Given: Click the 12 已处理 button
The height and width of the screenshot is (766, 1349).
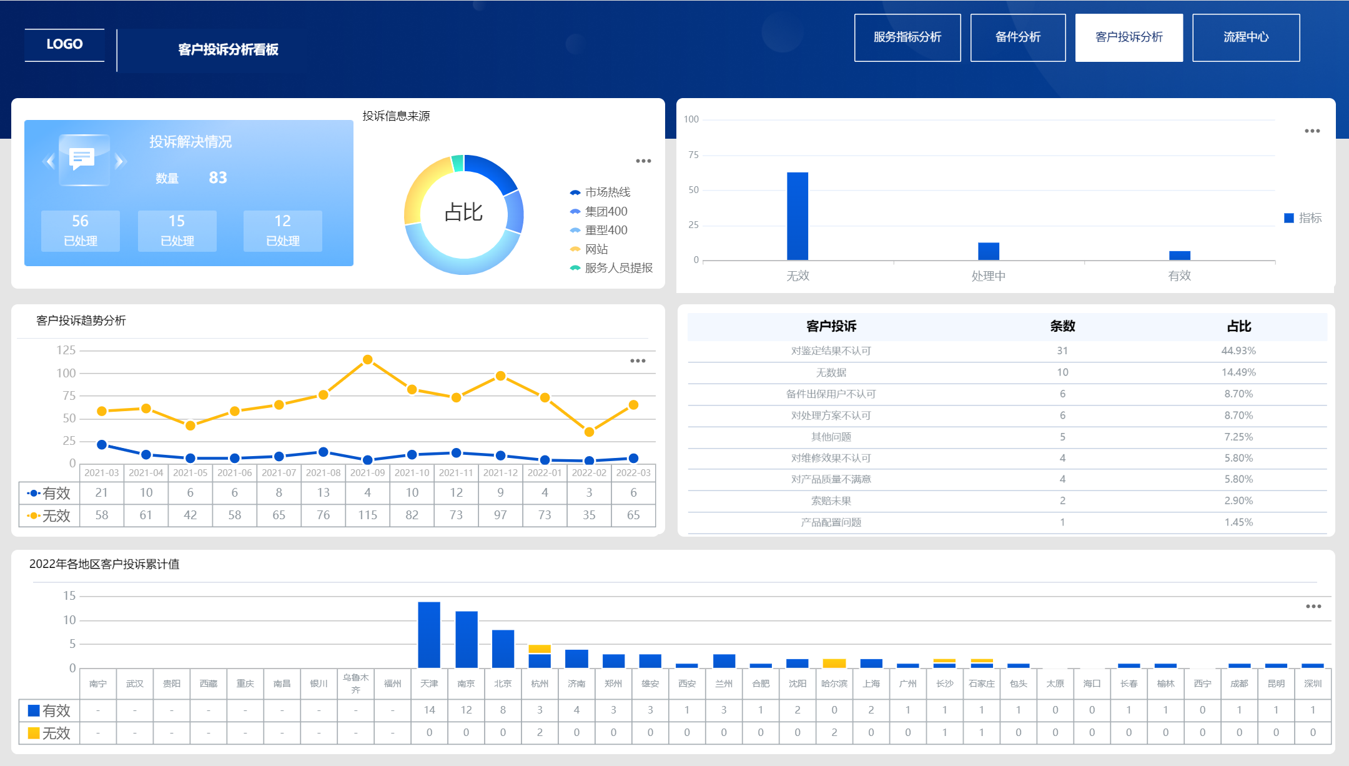Looking at the screenshot, I should click(x=282, y=231).
